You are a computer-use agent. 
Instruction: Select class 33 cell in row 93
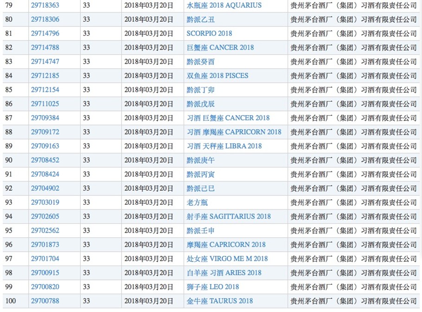point(101,202)
